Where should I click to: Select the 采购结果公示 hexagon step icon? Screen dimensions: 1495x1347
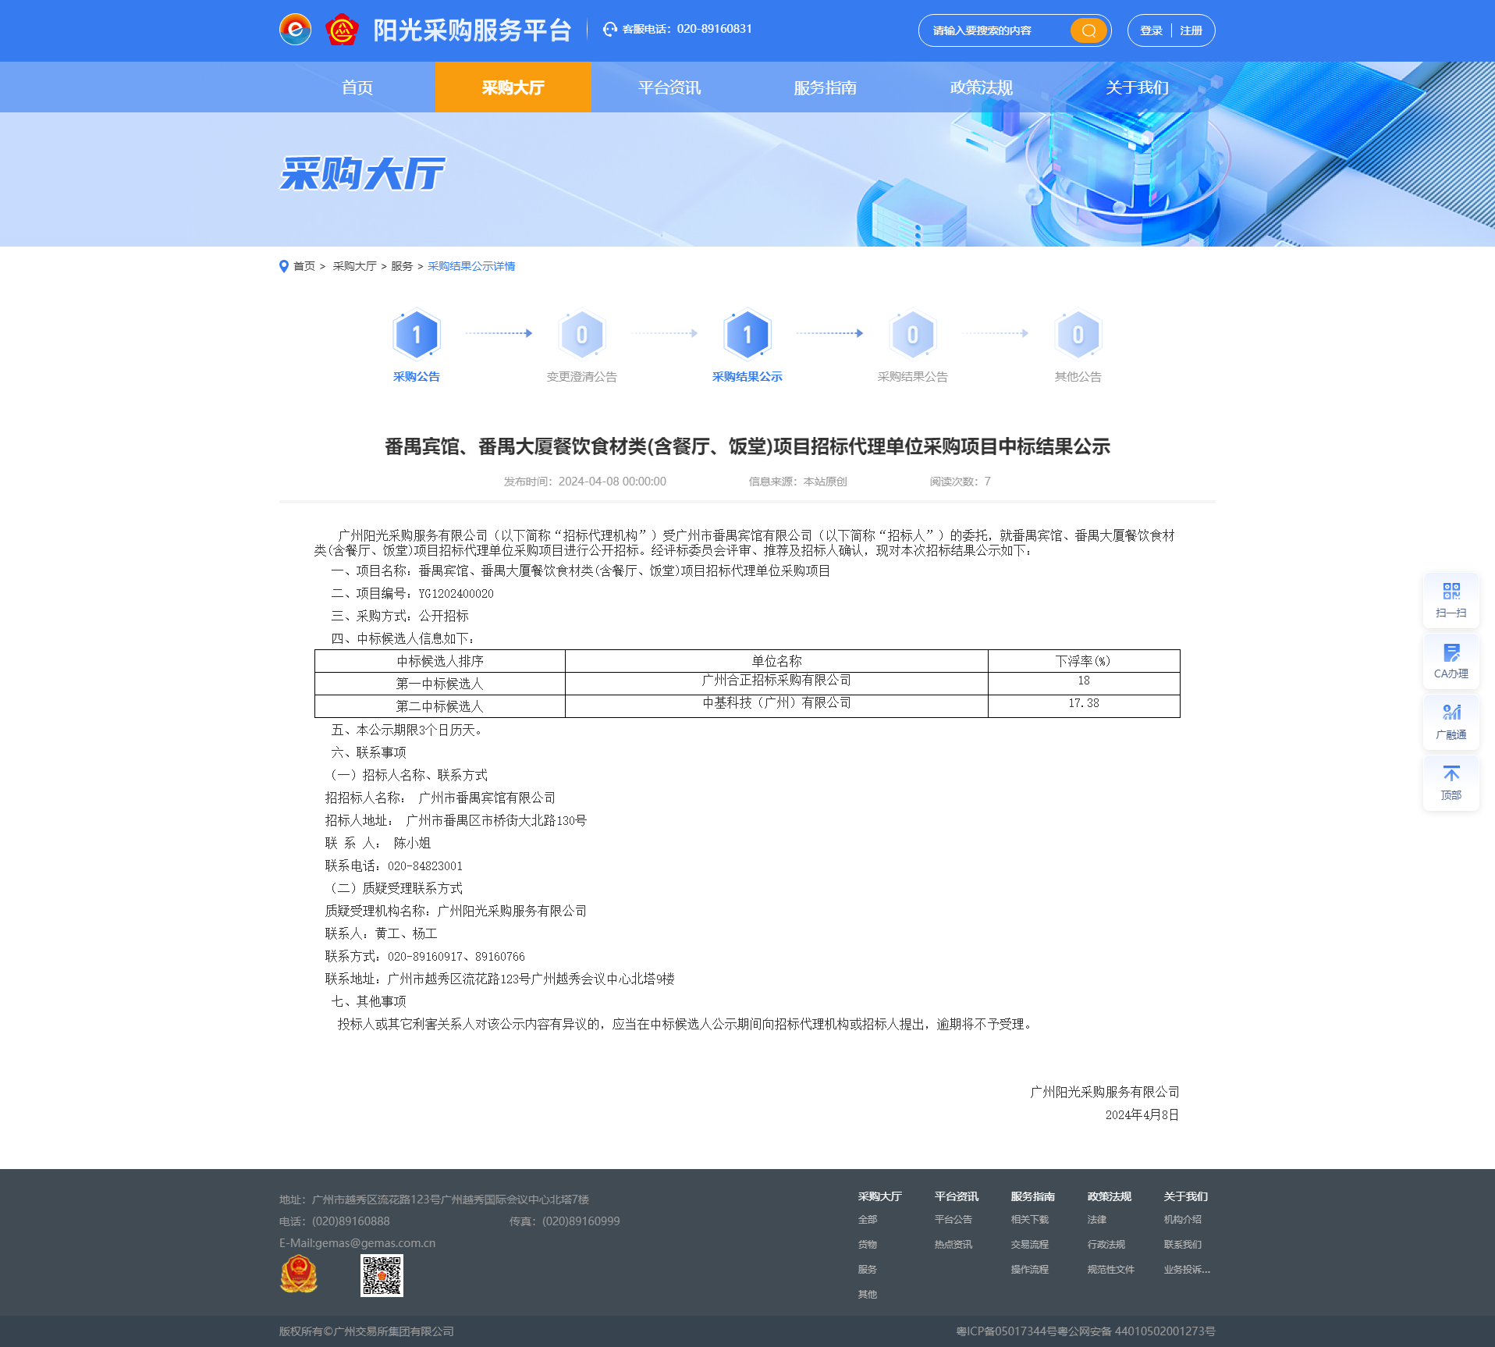(x=747, y=335)
